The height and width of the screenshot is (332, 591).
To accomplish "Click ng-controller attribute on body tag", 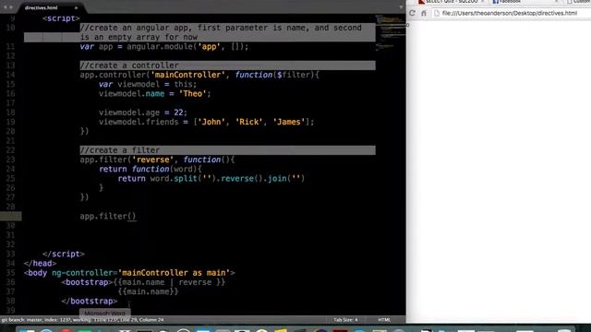I will coord(82,273).
